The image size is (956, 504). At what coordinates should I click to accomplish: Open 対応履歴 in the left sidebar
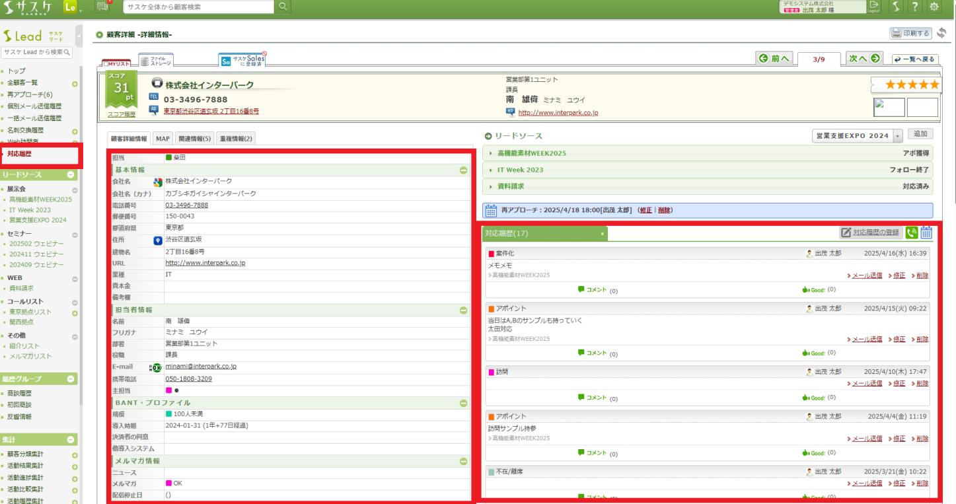pos(19,154)
